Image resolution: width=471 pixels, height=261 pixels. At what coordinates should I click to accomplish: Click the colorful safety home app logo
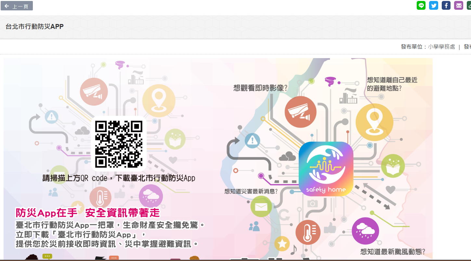coord(326,169)
